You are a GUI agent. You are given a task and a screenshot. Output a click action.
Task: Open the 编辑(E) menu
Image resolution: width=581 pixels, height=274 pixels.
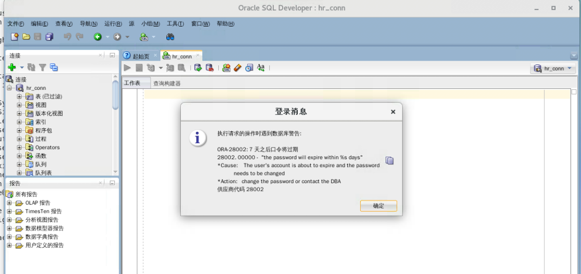pos(39,24)
